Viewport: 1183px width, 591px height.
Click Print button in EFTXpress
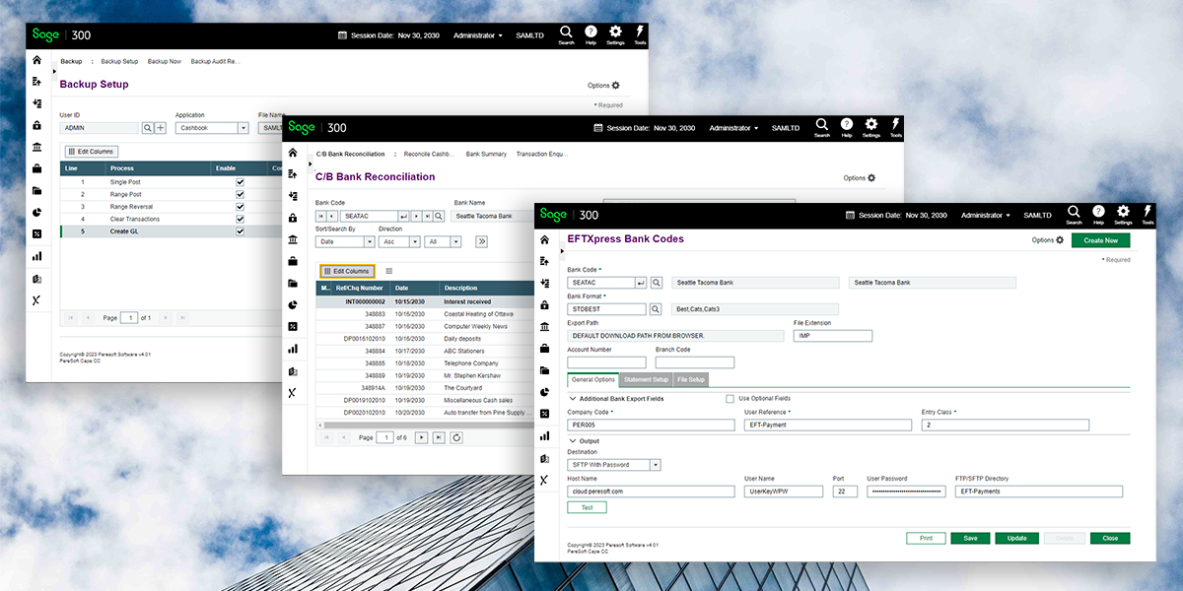[926, 539]
